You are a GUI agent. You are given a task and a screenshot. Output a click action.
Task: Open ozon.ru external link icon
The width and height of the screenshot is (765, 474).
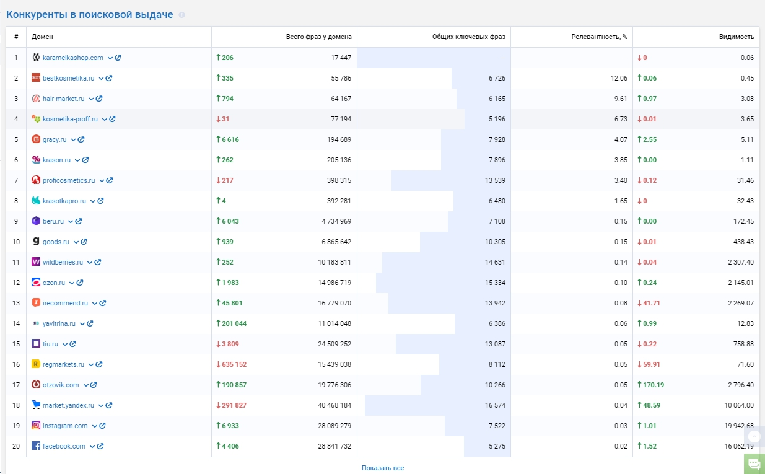click(80, 283)
